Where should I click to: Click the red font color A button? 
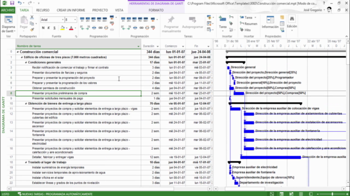click(x=71, y=28)
